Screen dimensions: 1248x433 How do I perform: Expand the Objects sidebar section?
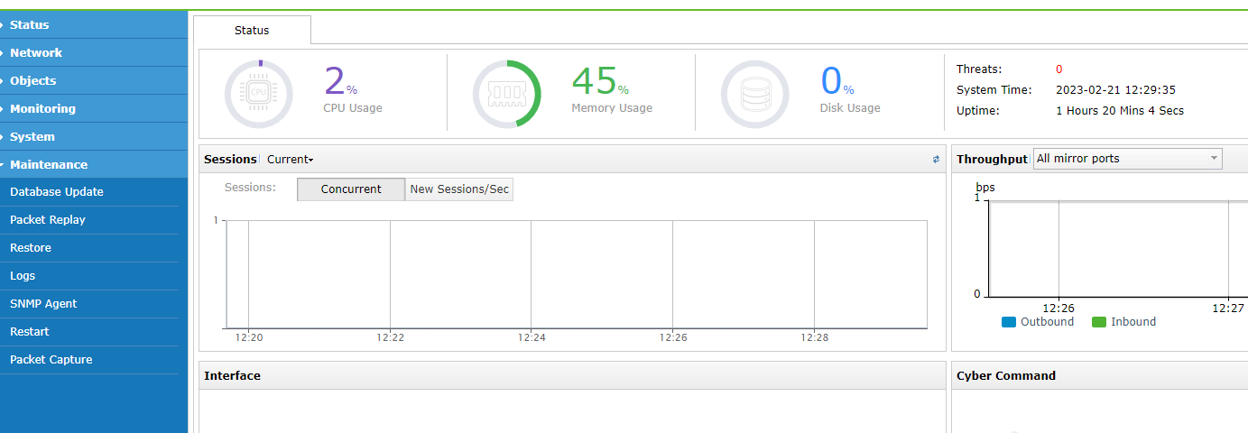[x=94, y=80]
